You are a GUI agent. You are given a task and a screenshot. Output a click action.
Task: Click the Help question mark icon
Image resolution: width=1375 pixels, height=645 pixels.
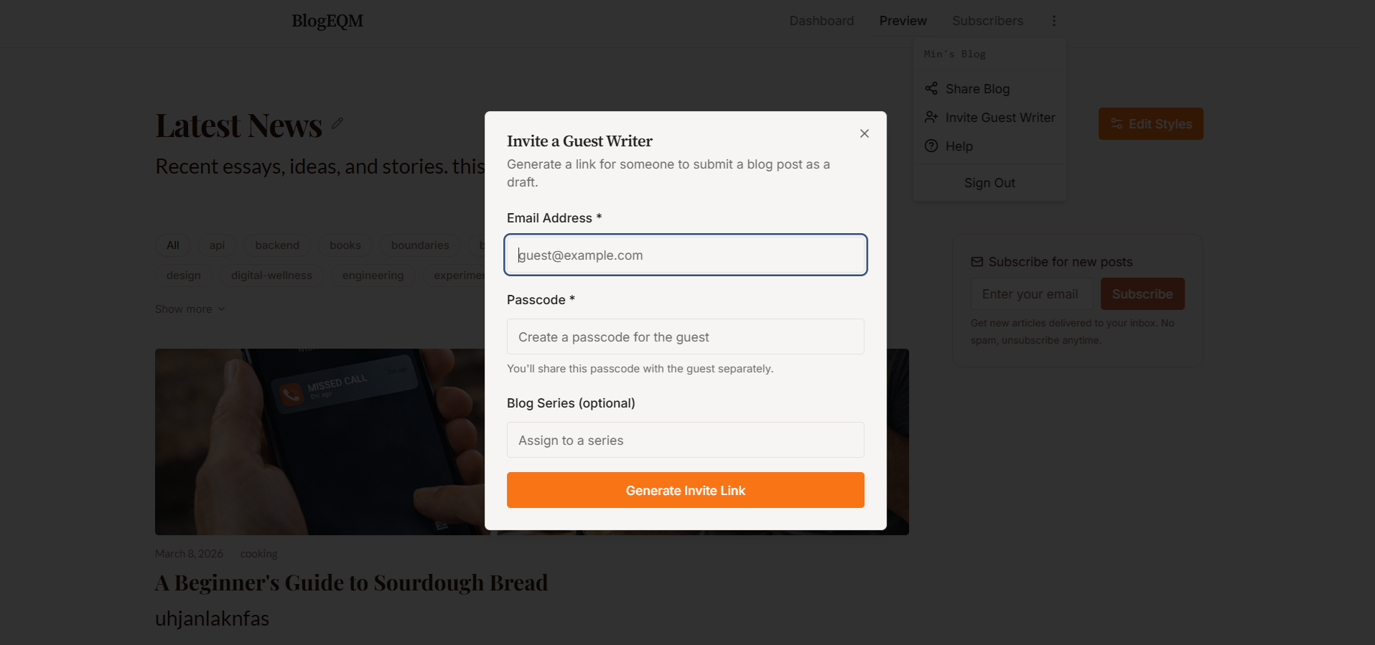(x=931, y=146)
